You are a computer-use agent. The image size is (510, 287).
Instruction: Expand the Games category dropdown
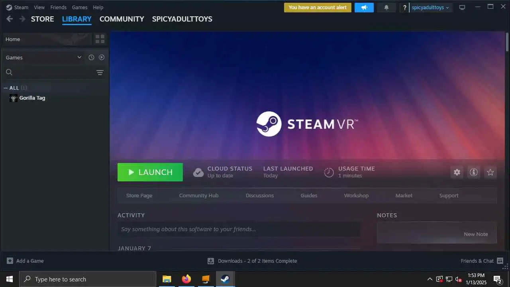[79, 57]
